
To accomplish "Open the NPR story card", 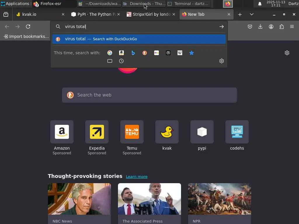I will click(220, 203).
